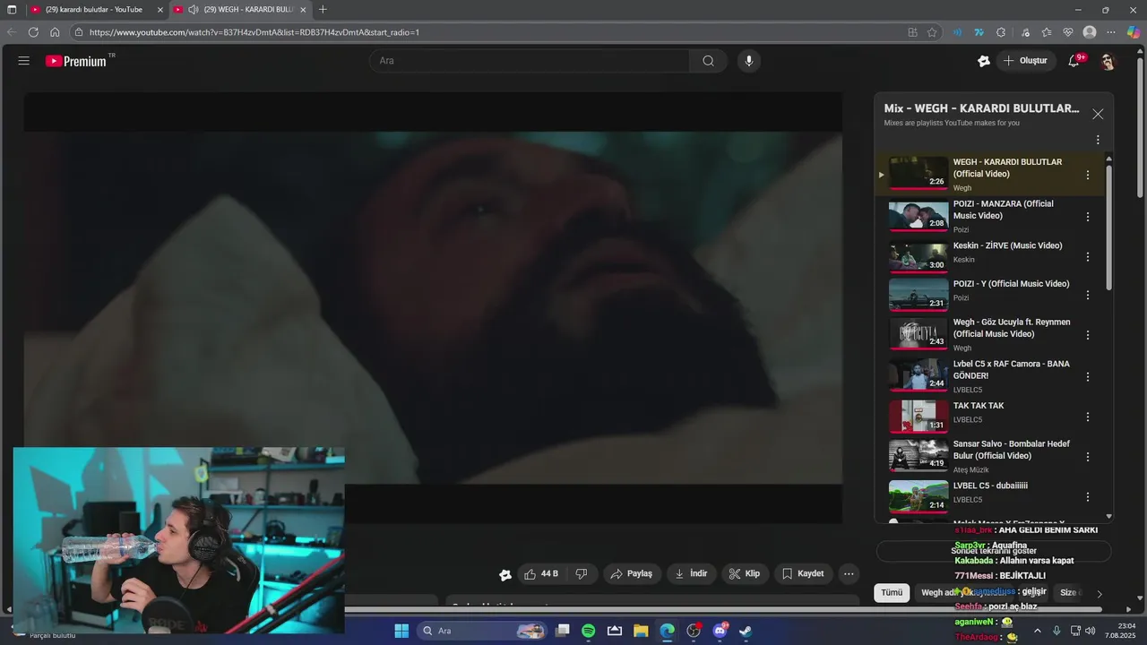Screen dimensions: 1147x645
Task: Show more filter chips with right arrow
Action: [x=1100, y=593]
